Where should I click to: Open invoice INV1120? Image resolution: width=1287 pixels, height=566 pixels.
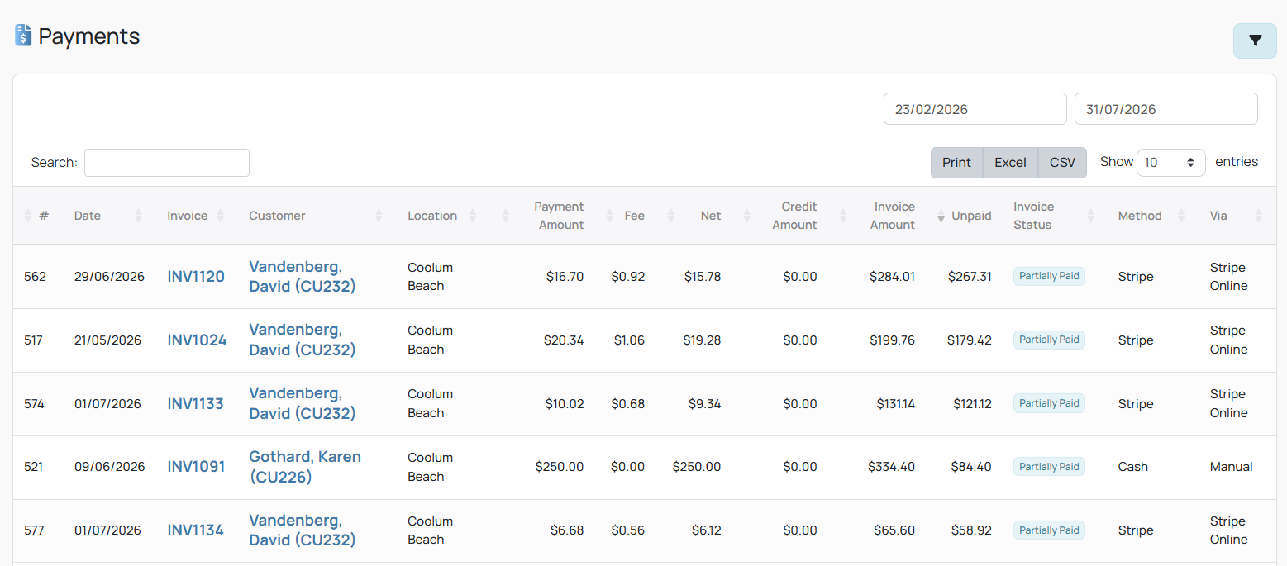coord(196,277)
